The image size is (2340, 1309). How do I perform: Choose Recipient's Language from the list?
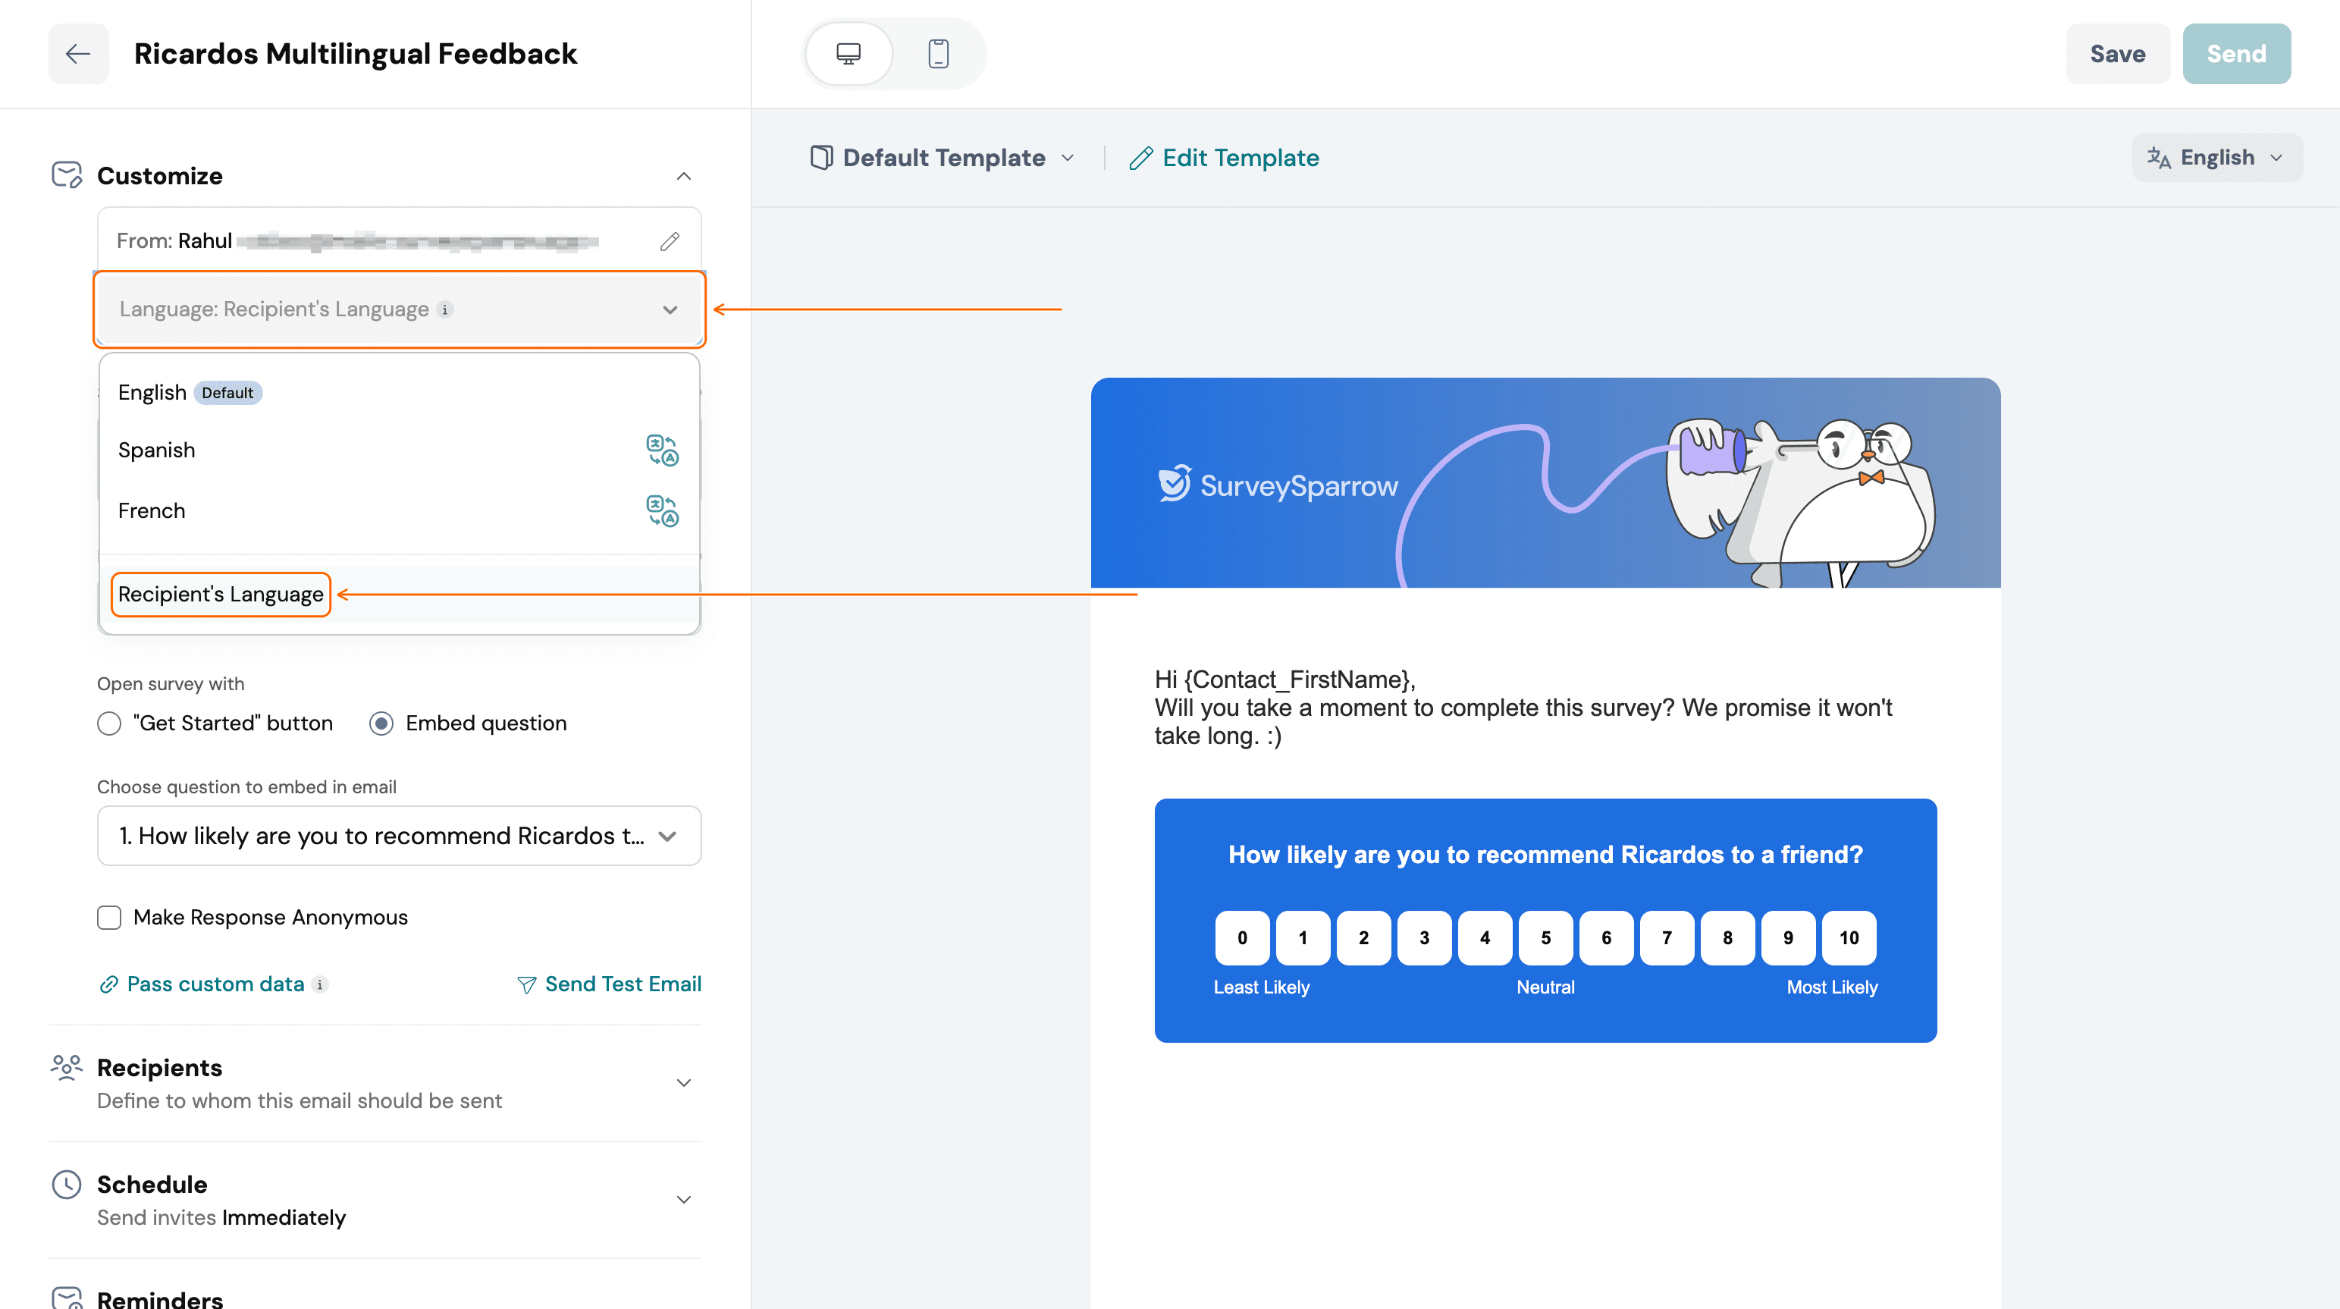point(221,594)
